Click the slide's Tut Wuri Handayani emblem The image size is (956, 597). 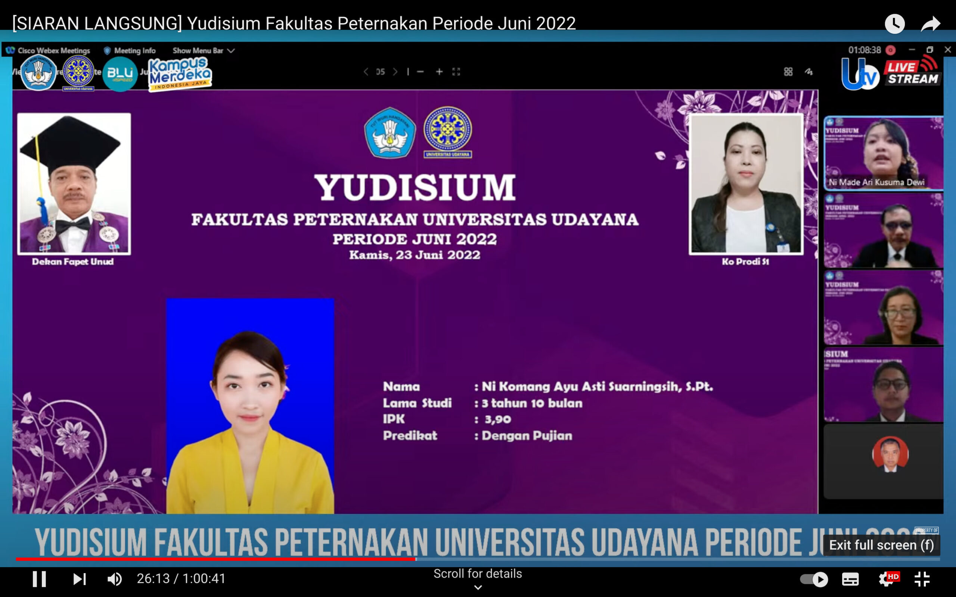point(390,133)
